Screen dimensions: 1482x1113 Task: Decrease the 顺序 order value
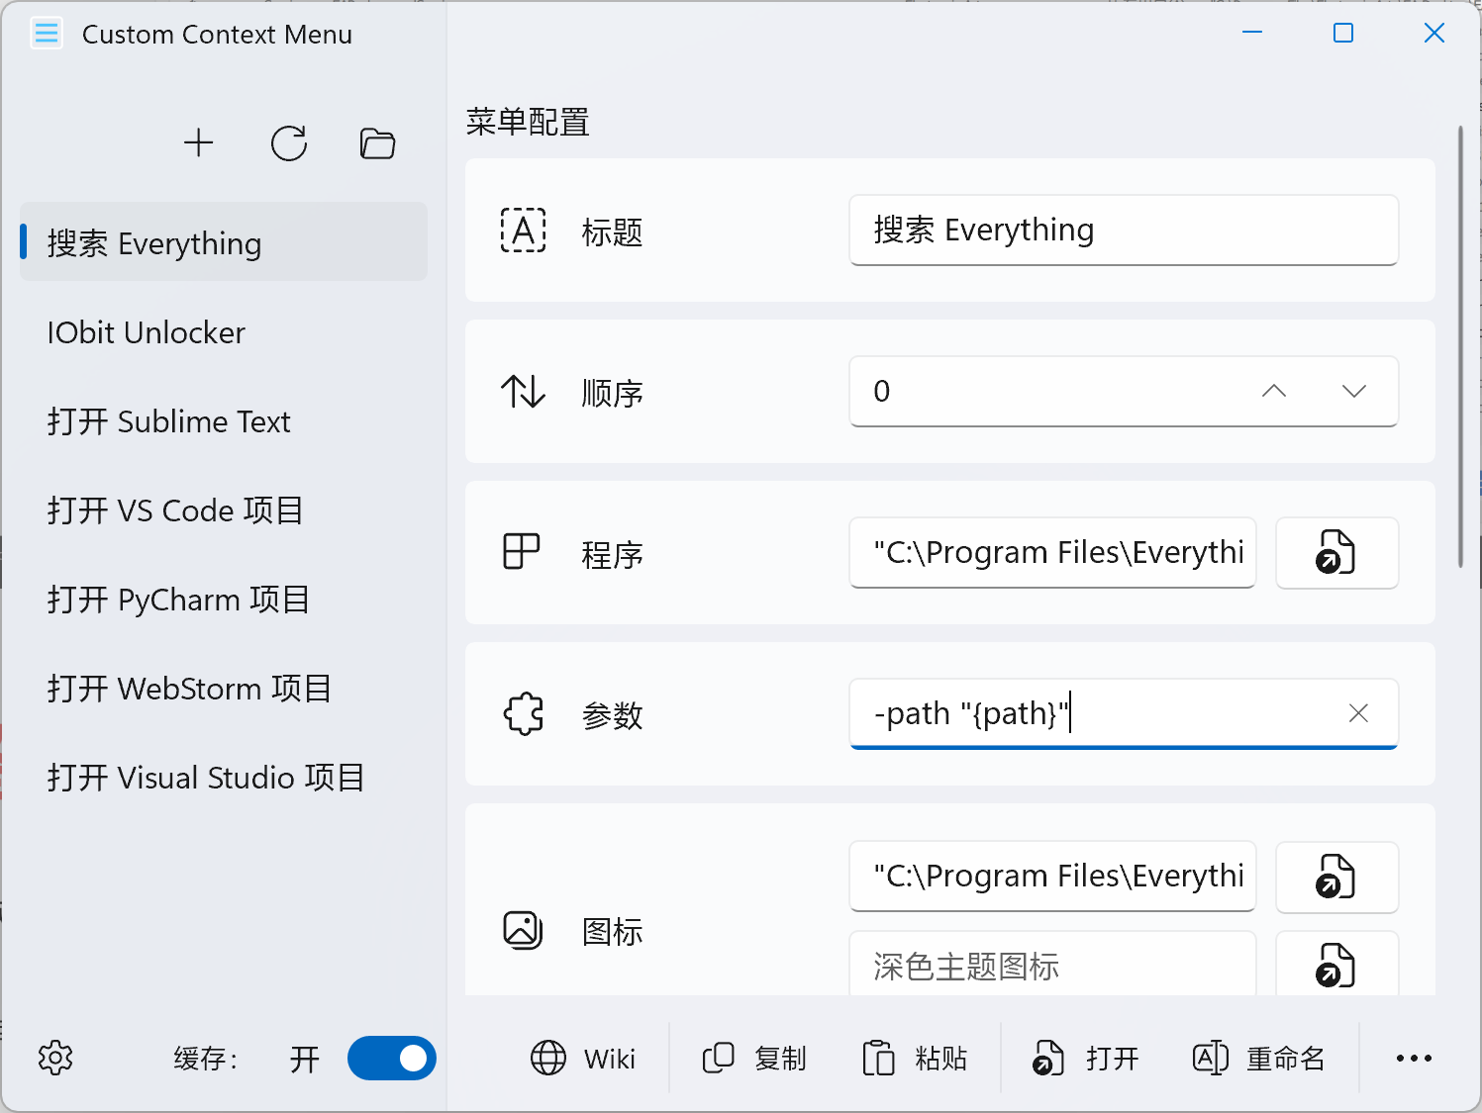point(1353,391)
